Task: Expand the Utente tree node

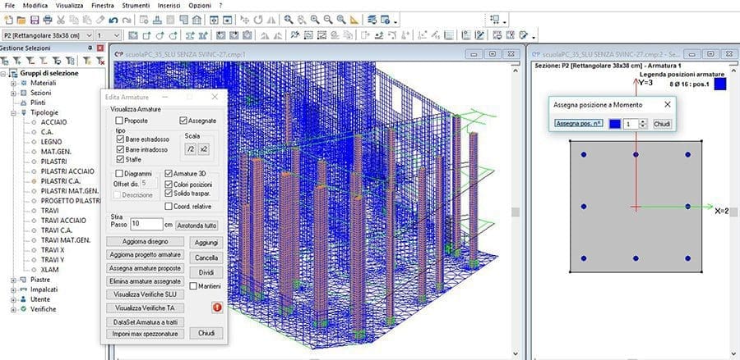Action: coord(13,299)
